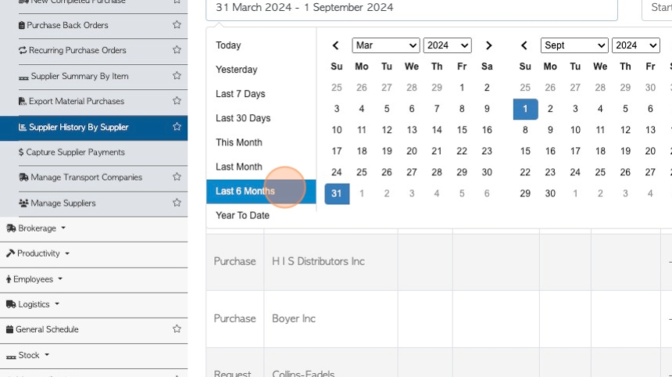Star the Manage Transport Companies item
Image resolution: width=672 pixels, height=377 pixels.
pos(177,177)
